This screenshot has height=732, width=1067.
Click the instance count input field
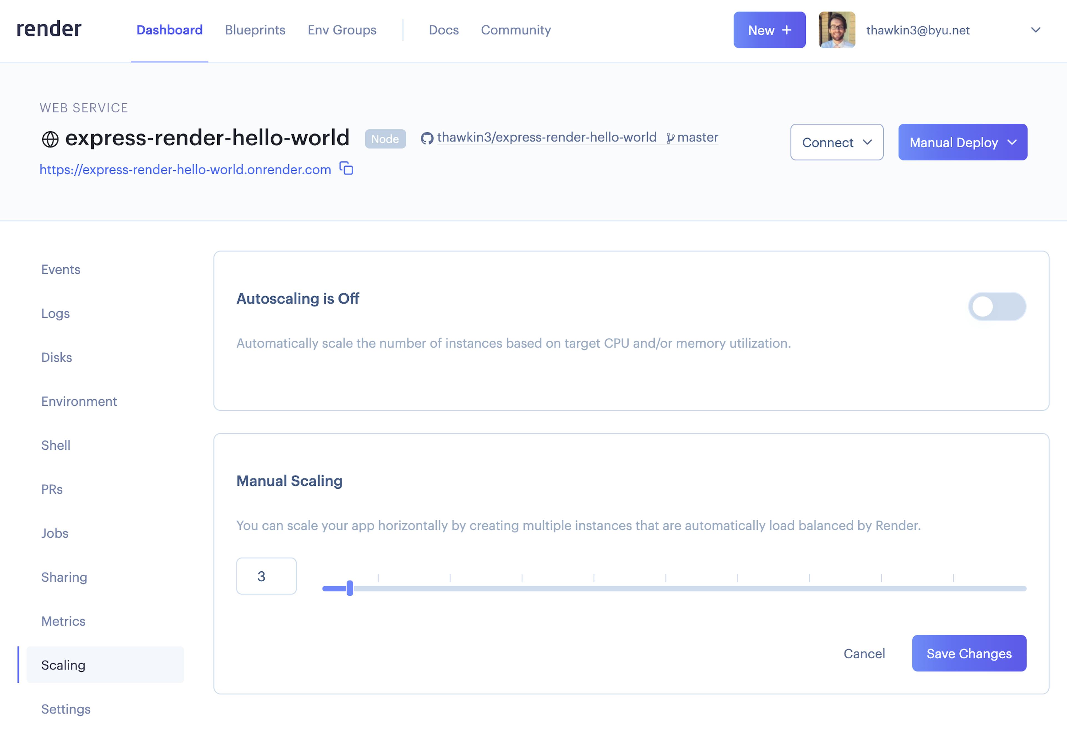tap(265, 576)
